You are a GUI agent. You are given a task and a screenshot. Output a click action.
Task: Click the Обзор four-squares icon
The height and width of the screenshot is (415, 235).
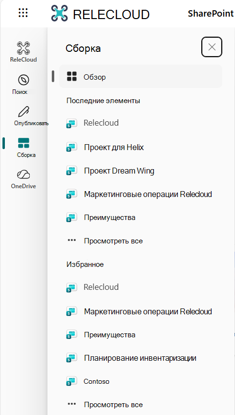(x=72, y=76)
